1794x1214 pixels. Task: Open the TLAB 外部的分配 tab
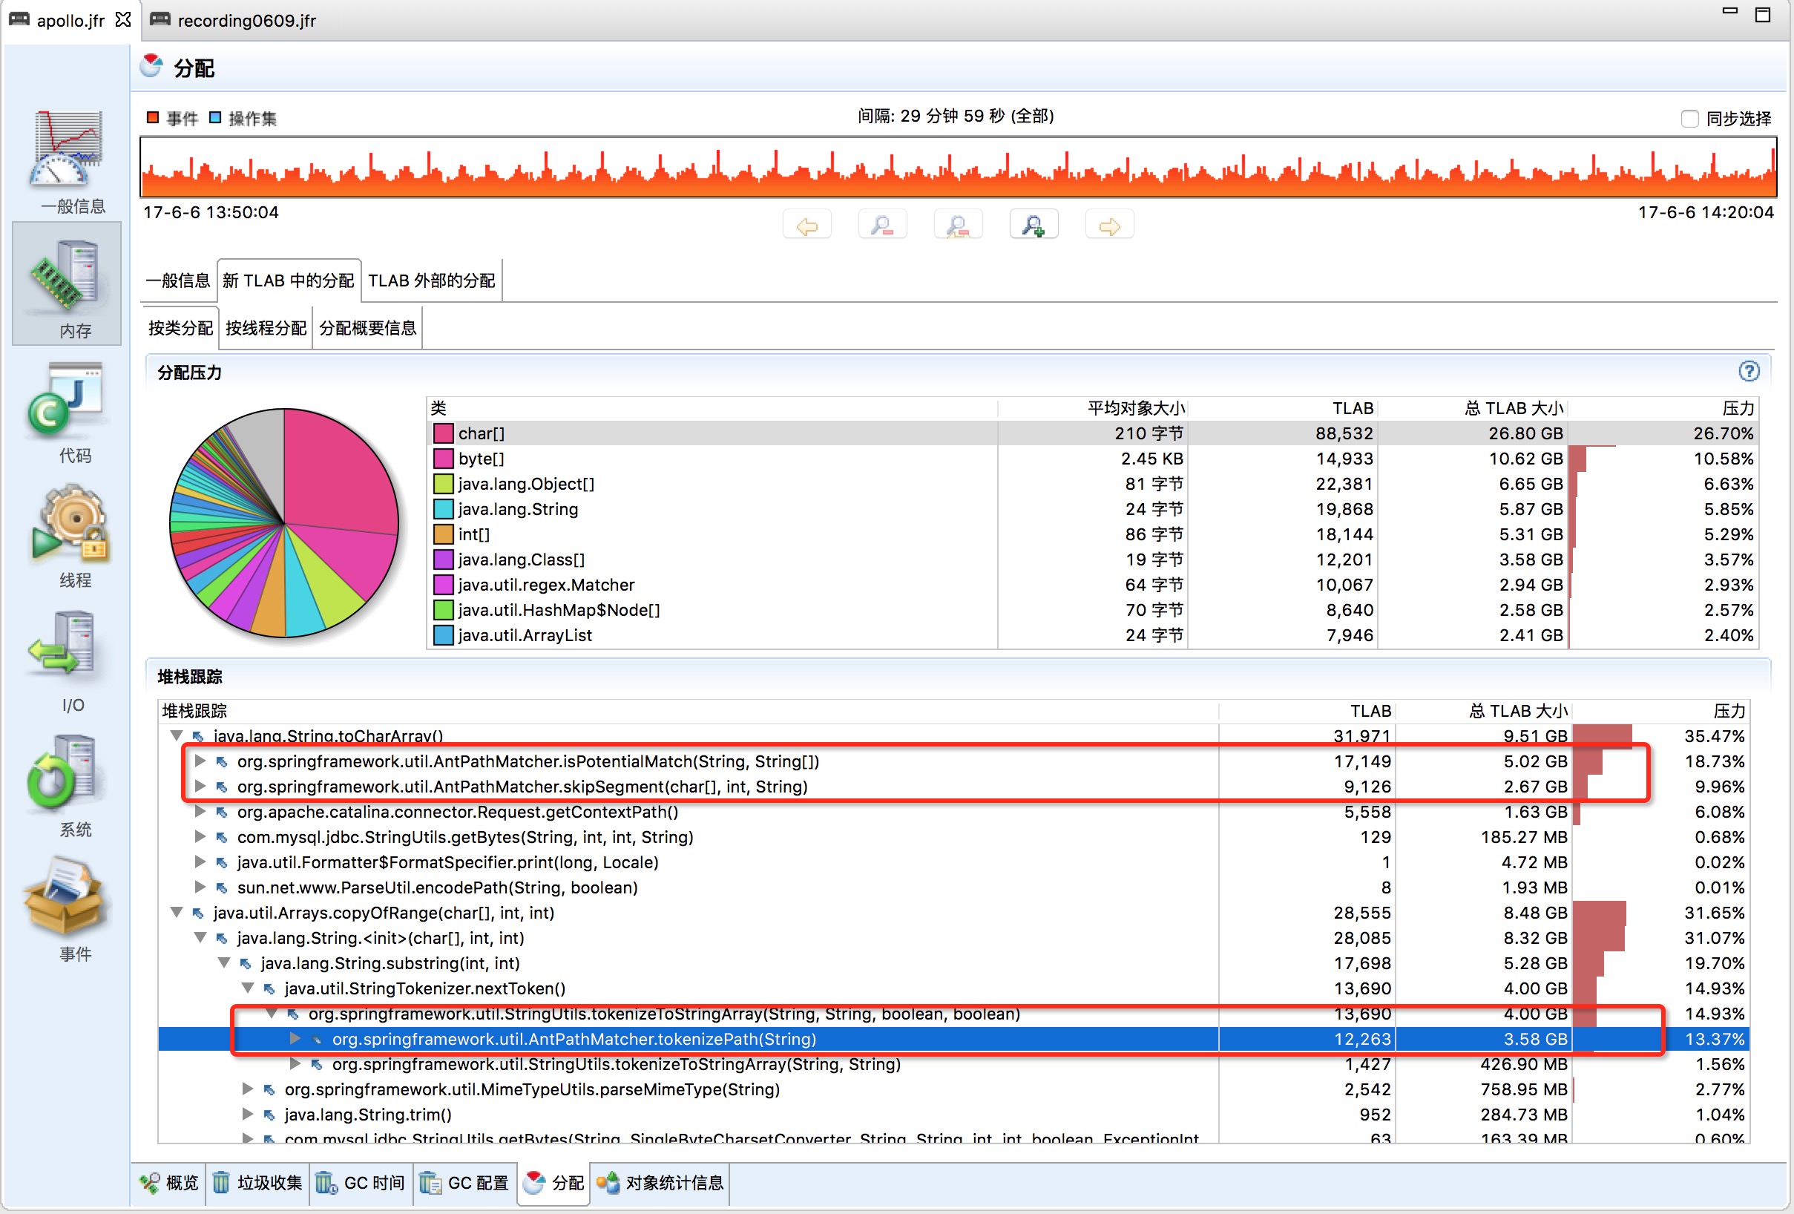click(432, 280)
